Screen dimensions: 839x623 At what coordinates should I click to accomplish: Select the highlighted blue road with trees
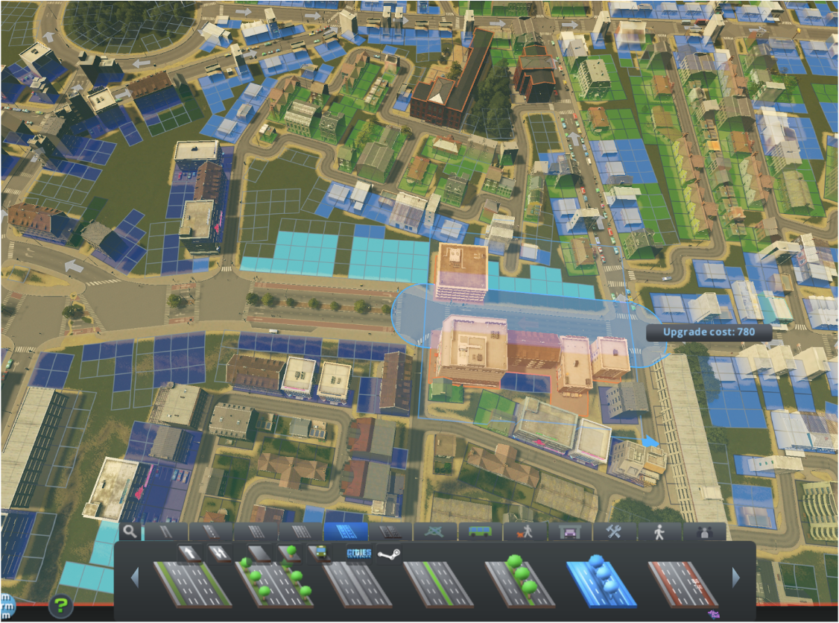click(603, 583)
